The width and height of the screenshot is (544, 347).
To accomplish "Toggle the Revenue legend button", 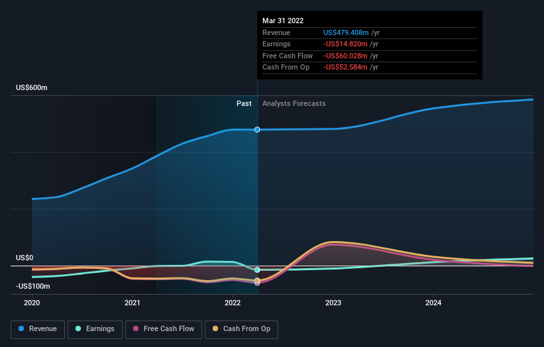I will [x=38, y=329].
